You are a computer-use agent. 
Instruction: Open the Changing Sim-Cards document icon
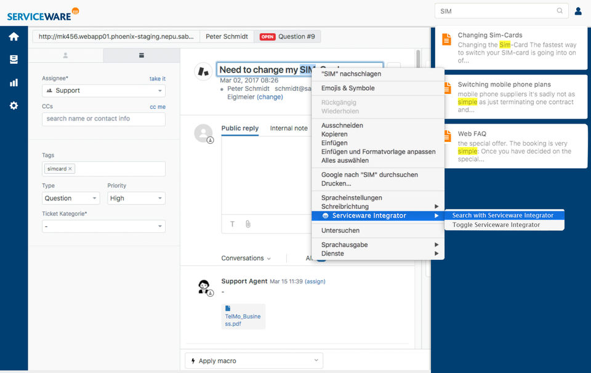(447, 39)
